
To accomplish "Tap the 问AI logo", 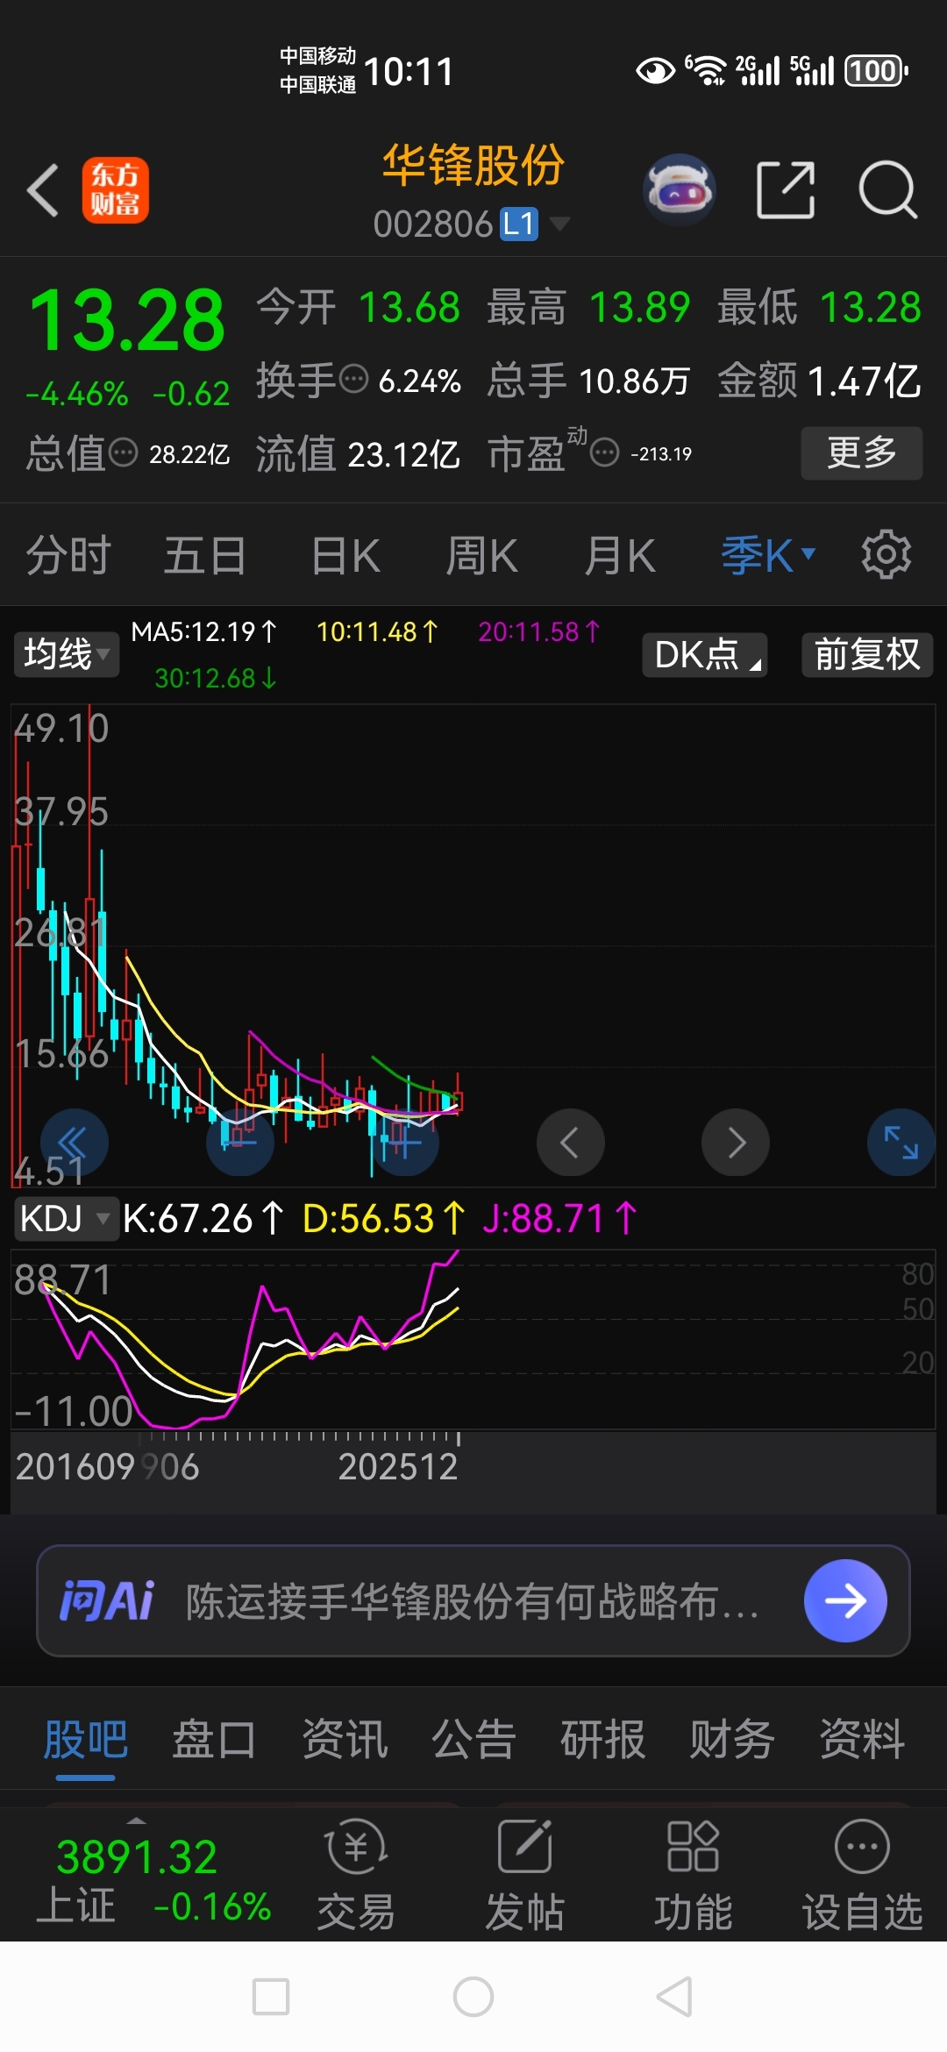I will coord(106,1600).
